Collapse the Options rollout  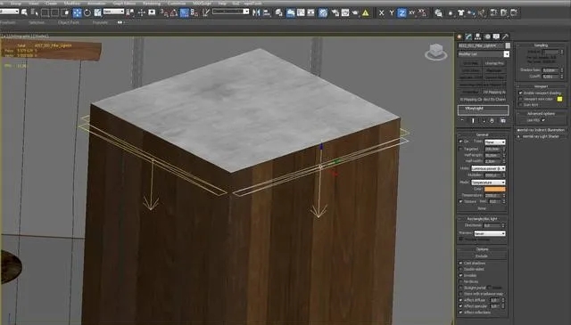[482, 249]
